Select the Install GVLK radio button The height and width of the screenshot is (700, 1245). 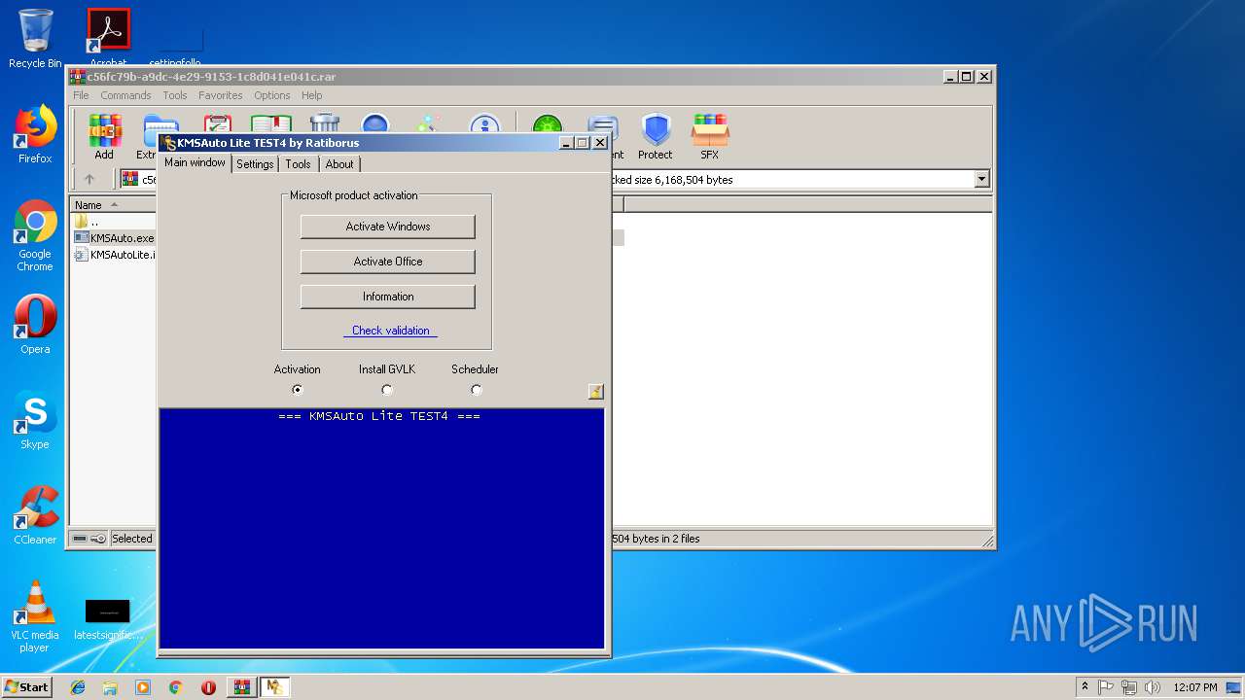[x=387, y=390]
